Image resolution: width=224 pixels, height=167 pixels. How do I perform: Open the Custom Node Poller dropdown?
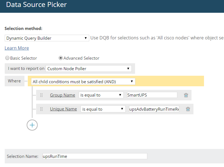pos(88,69)
